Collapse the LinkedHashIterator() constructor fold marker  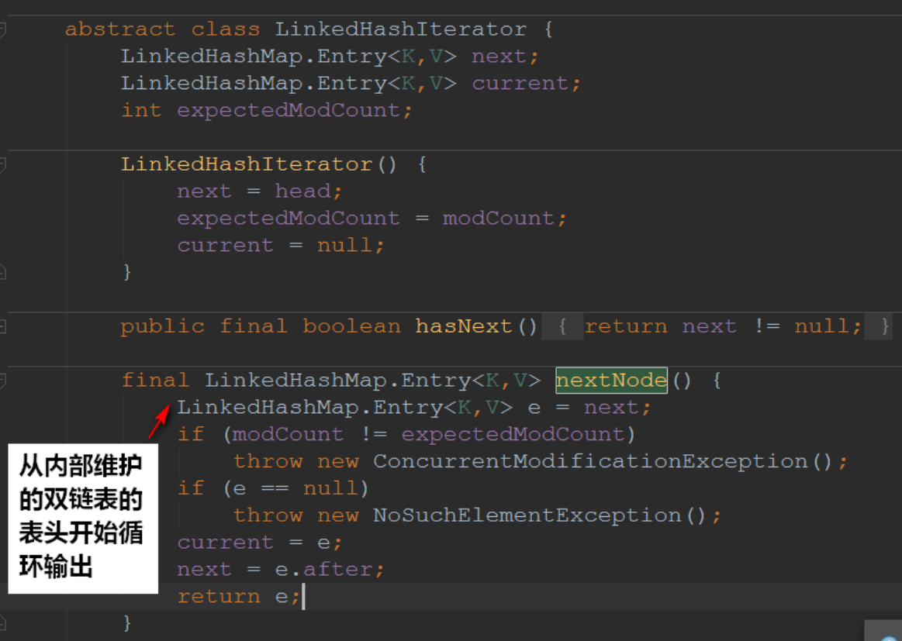[2, 165]
